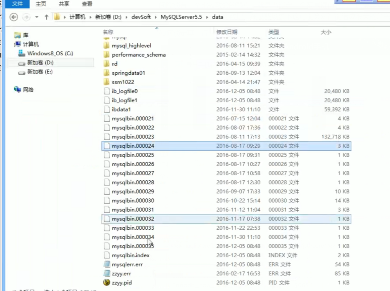Click the file name mysqlbin.000032
The image size is (390, 291).
click(133, 219)
